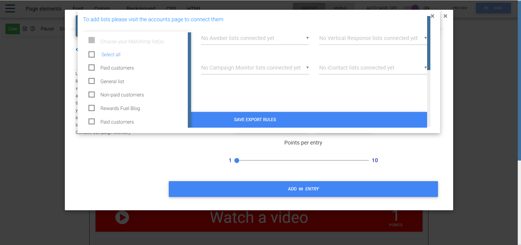Screen dimensions: 521x245
Task: Close the inner lists popup
Action: (x=433, y=16)
